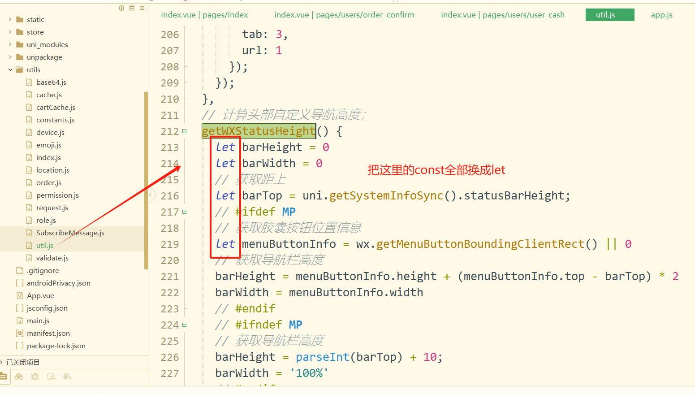Viewport: 695px width, 394px height.
Task: Click the locate current file icon
Action: 121,8
